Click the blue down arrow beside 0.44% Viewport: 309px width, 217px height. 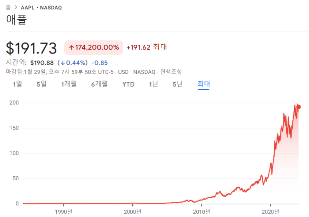pyautogui.click(x=63, y=63)
